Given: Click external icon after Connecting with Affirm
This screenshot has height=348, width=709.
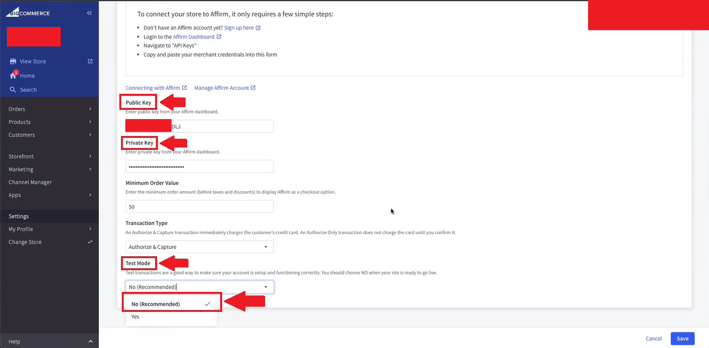Looking at the screenshot, I should point(184,88).
